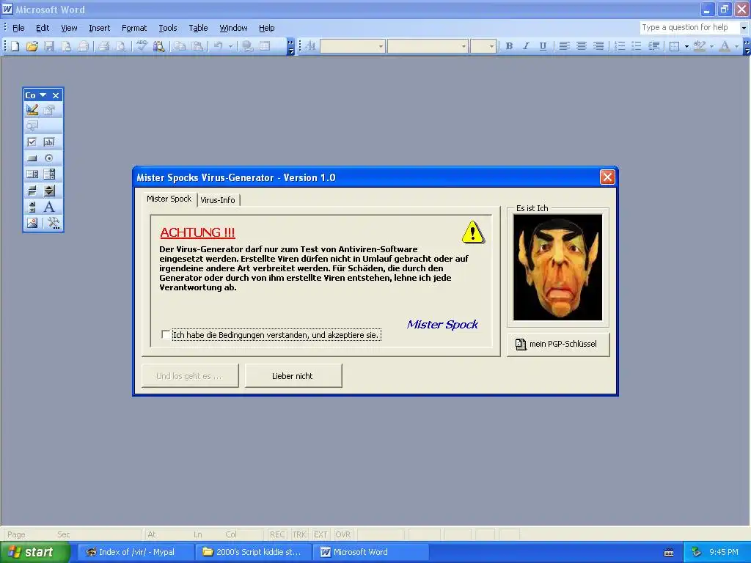Click the 'Lieber nicht' button

coord(293,376)
